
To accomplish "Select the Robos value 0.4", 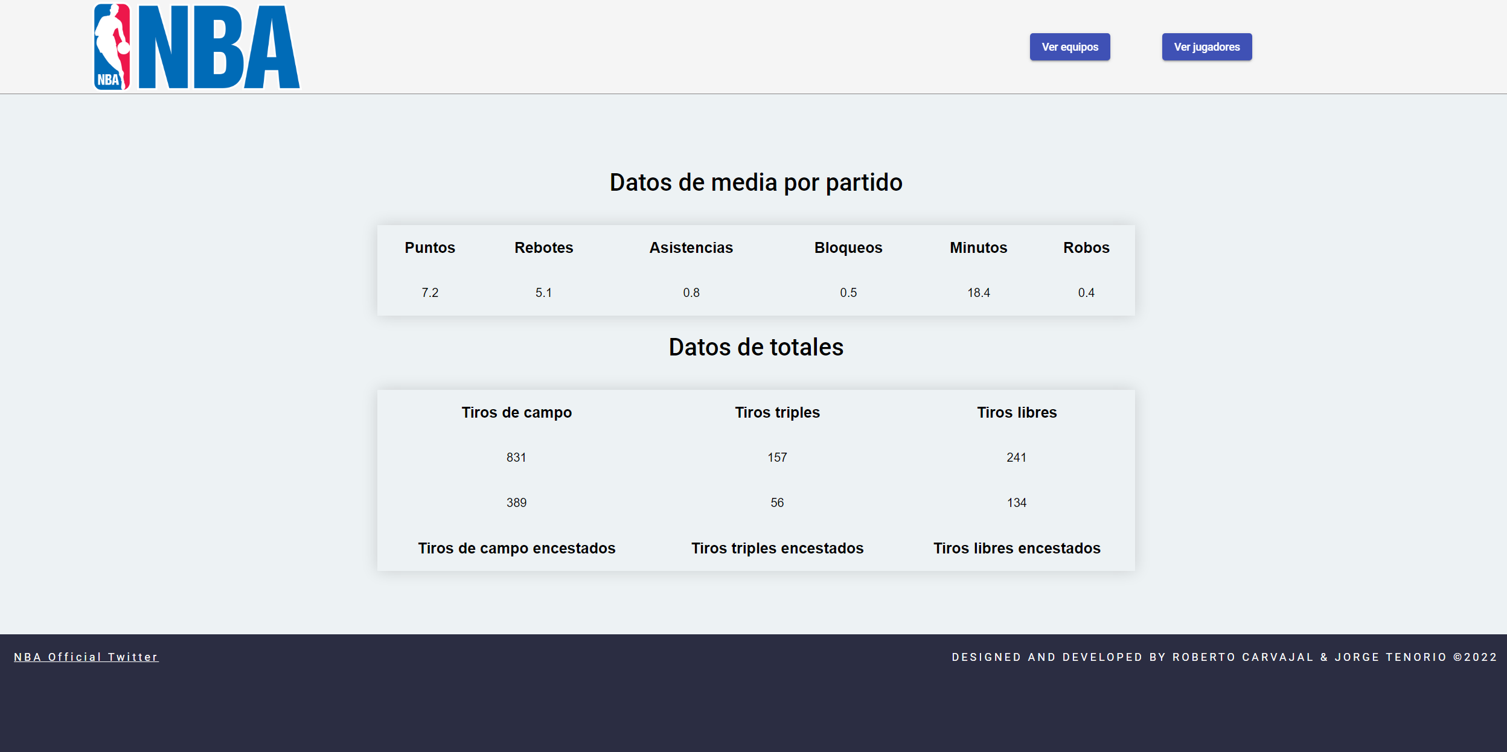I will [1086, 293].
